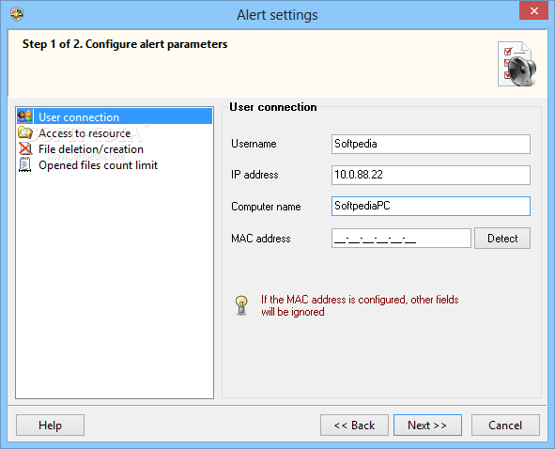Viewport: 555px width, 449px height.
Task: Click the Username text field
Action: click(x=431, y=144)
